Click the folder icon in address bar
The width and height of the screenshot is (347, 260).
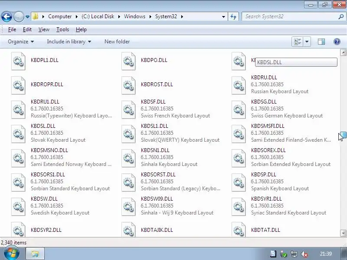click(x=35, y=16)
